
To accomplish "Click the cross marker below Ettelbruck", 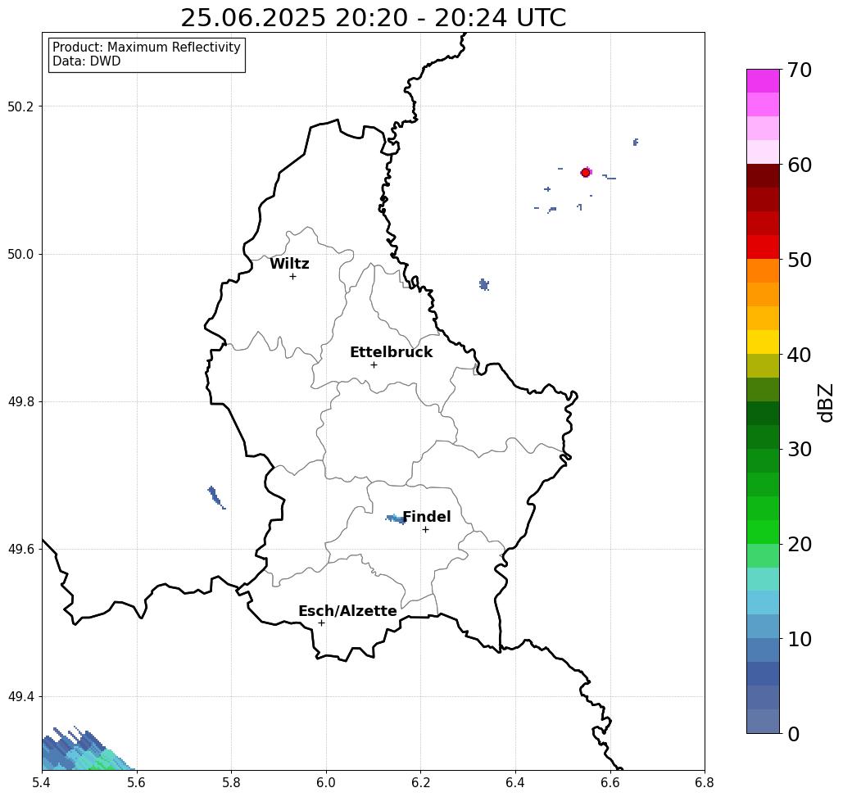I will click(374, 365).
